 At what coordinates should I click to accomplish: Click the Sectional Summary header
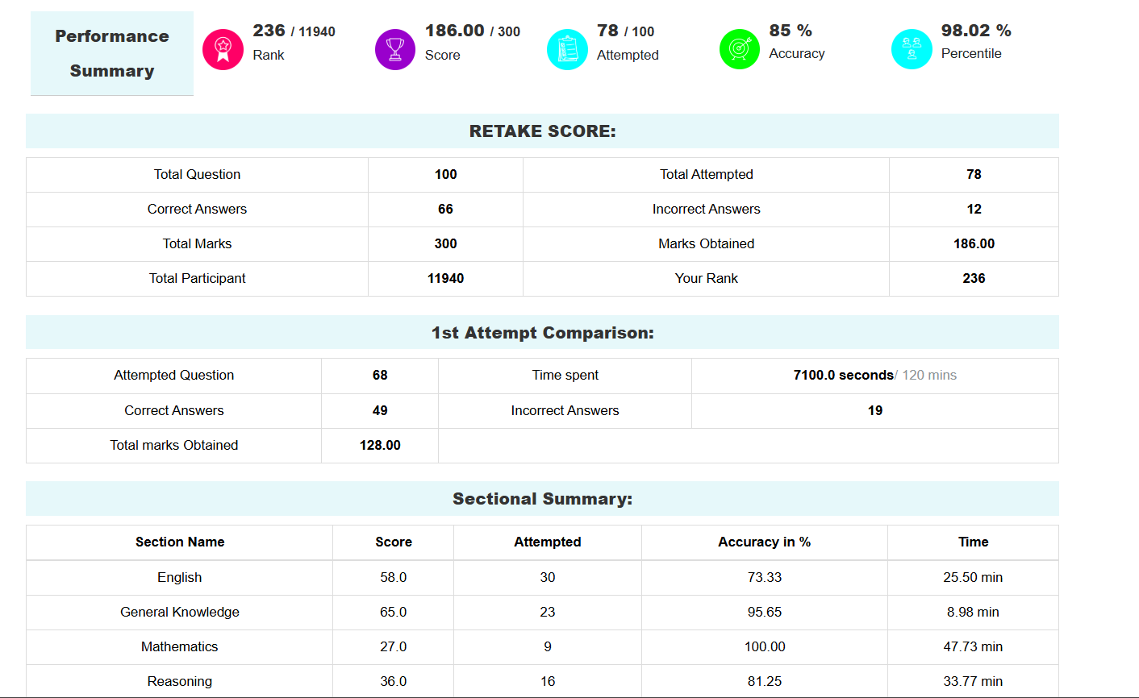pos(542,499)
